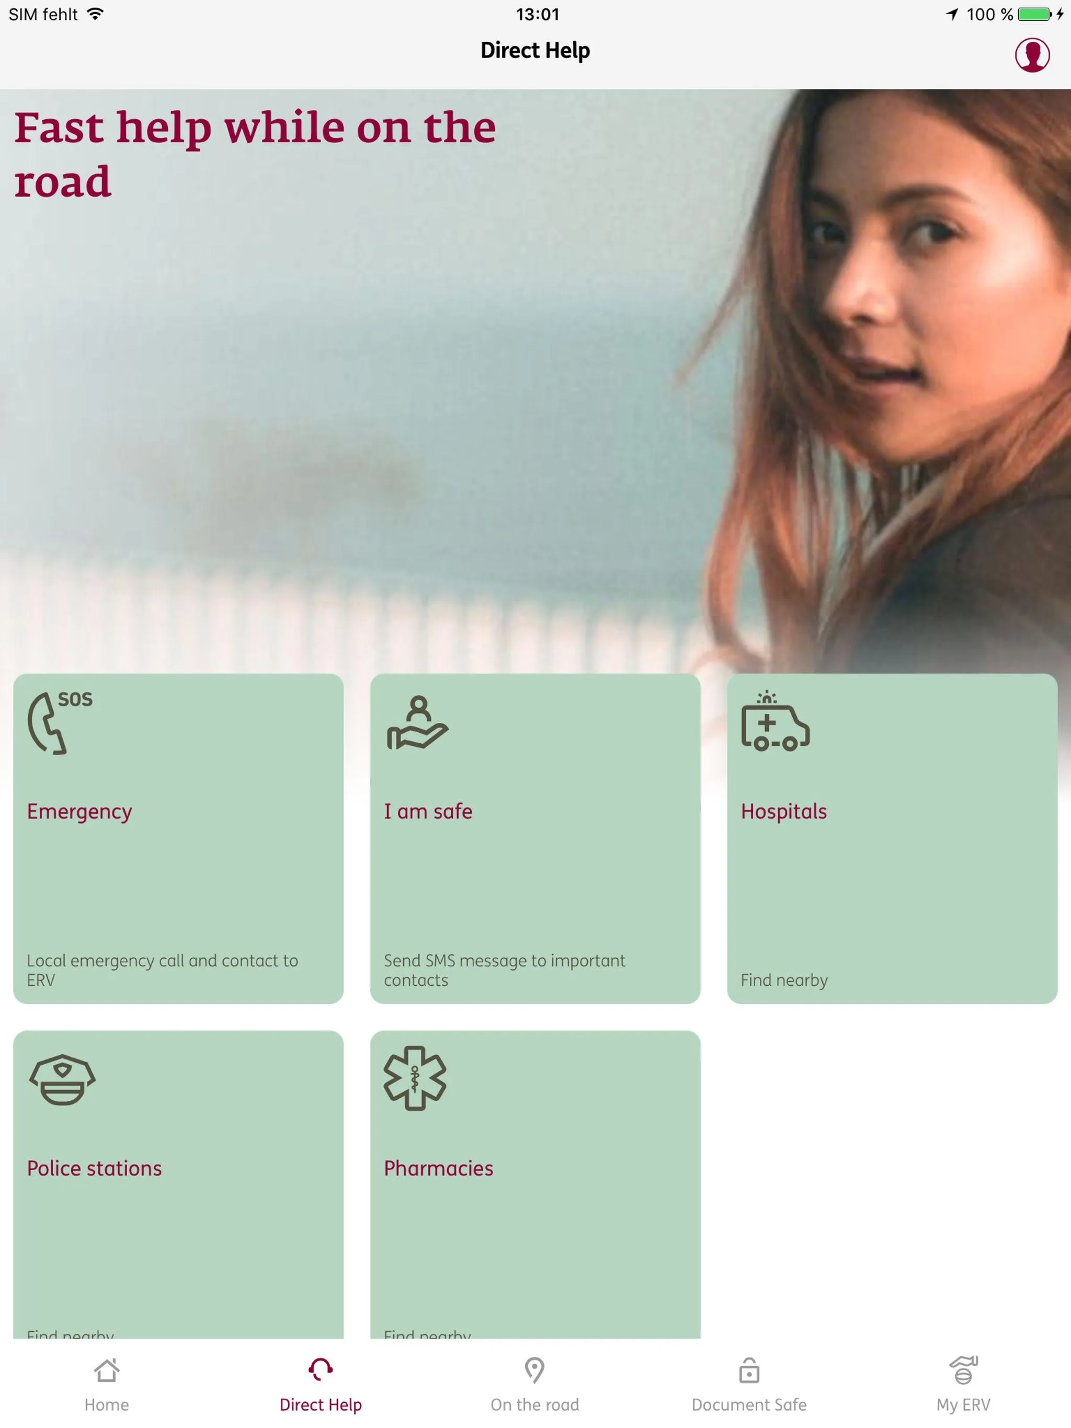This screenshot has width=1071, height=1428.
Task: Tap the hero banner image
Action: point(535,365)
